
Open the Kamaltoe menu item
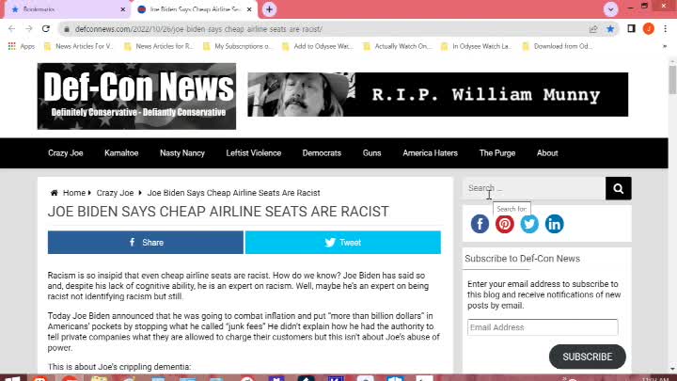coord(121,153)
